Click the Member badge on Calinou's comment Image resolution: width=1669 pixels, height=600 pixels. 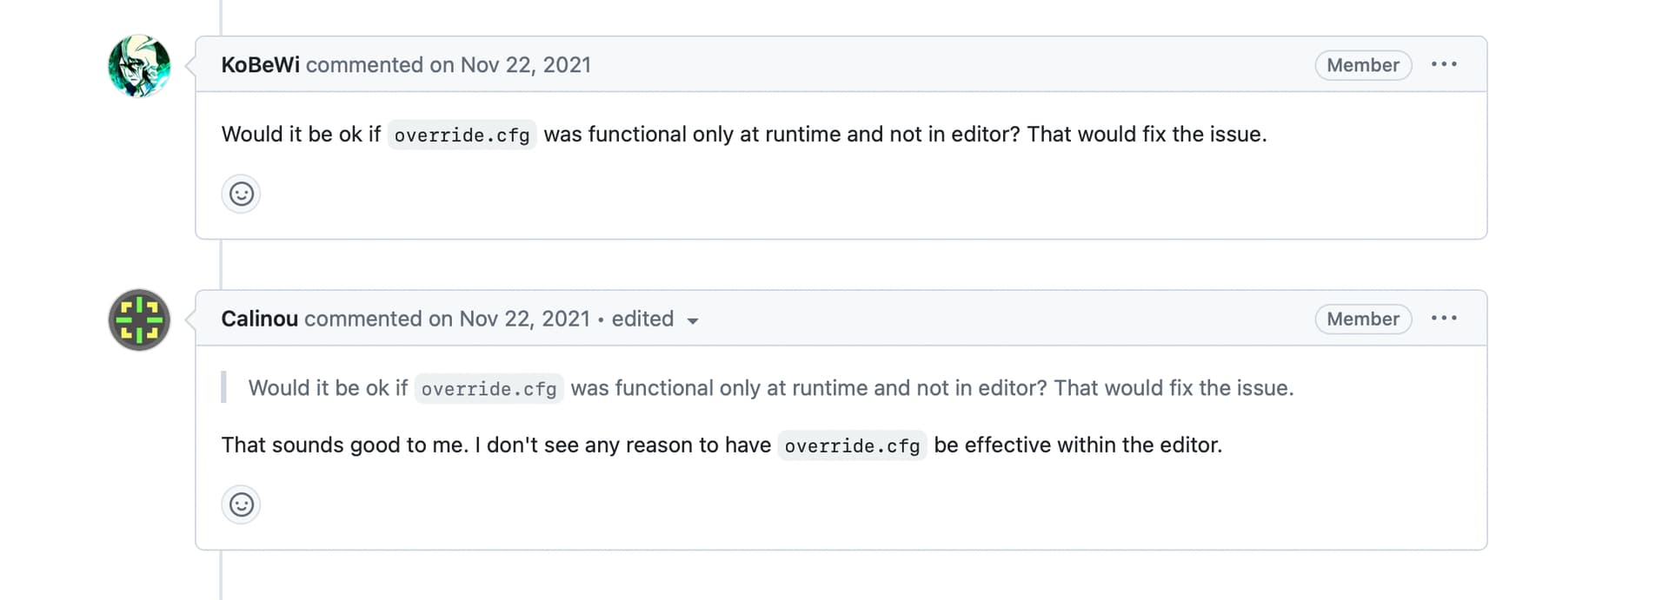(x=1362, y=319)
